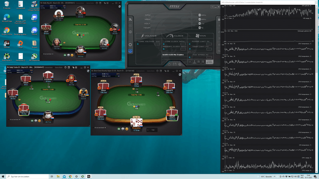Open Game Rules in Daily Turbo $1 window
This screenshot has width=319, height=179.
pos(59,67)
